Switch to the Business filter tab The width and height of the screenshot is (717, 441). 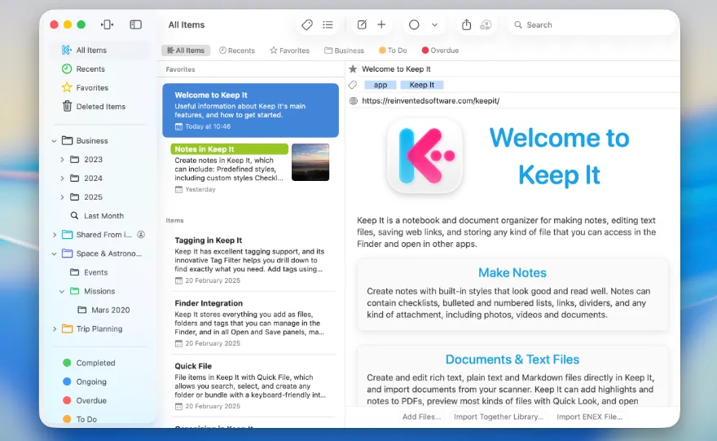(x=345, y=51)
